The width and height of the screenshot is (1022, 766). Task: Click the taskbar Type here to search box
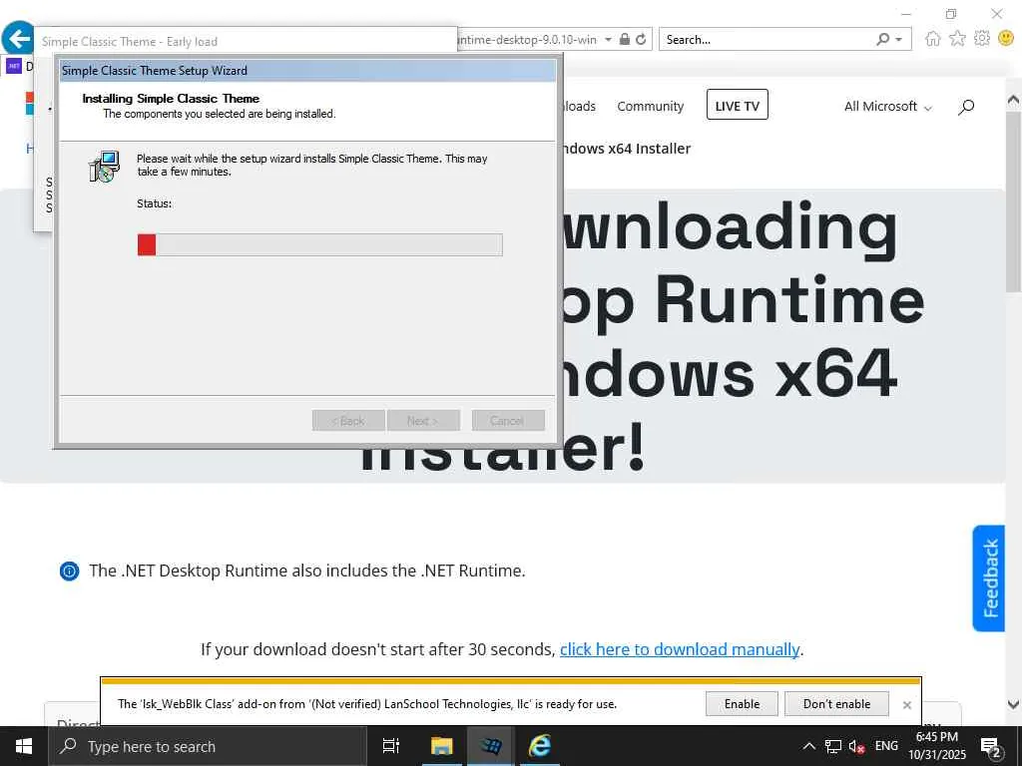pyautogui.click(x=208, y=746)
